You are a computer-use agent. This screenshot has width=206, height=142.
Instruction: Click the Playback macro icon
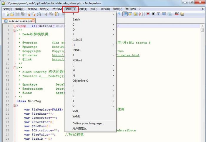coord(159,14)
